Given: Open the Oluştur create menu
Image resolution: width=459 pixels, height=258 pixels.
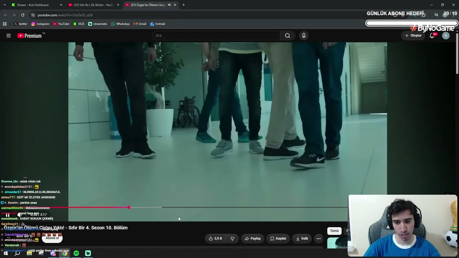Looking at the screenshot, I should [413, 35].
